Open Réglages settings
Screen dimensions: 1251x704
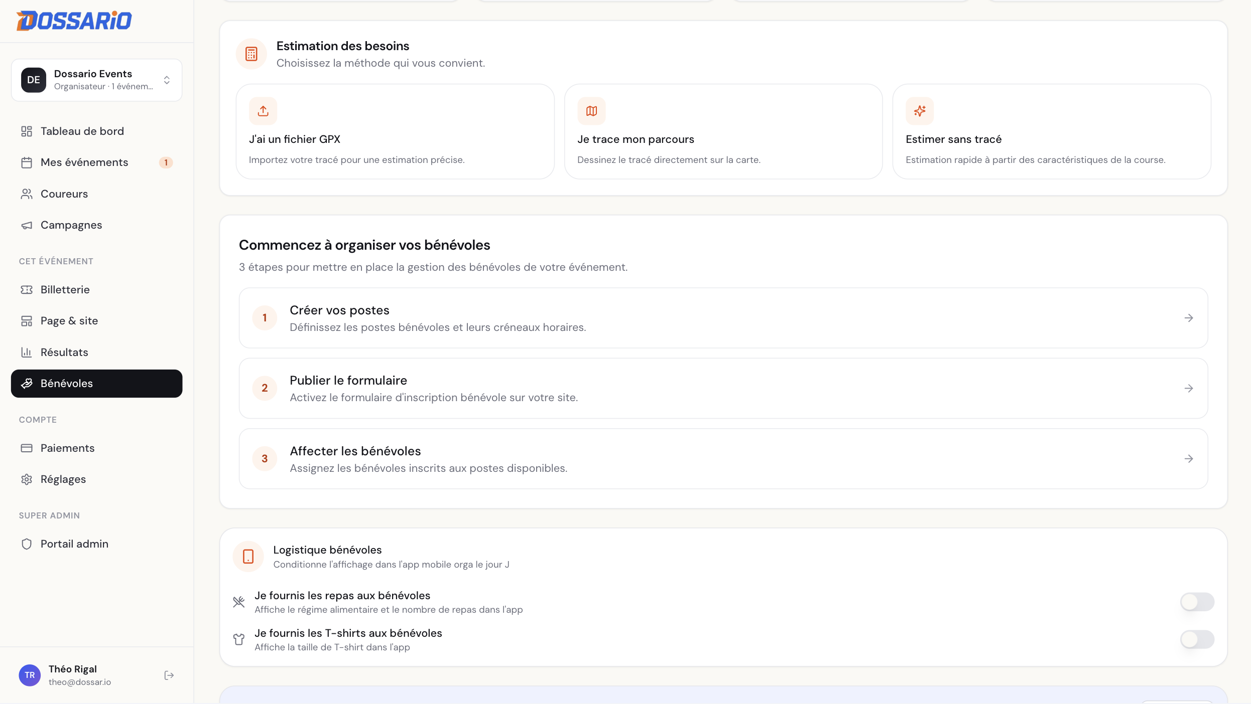click(x=96, y=479)
